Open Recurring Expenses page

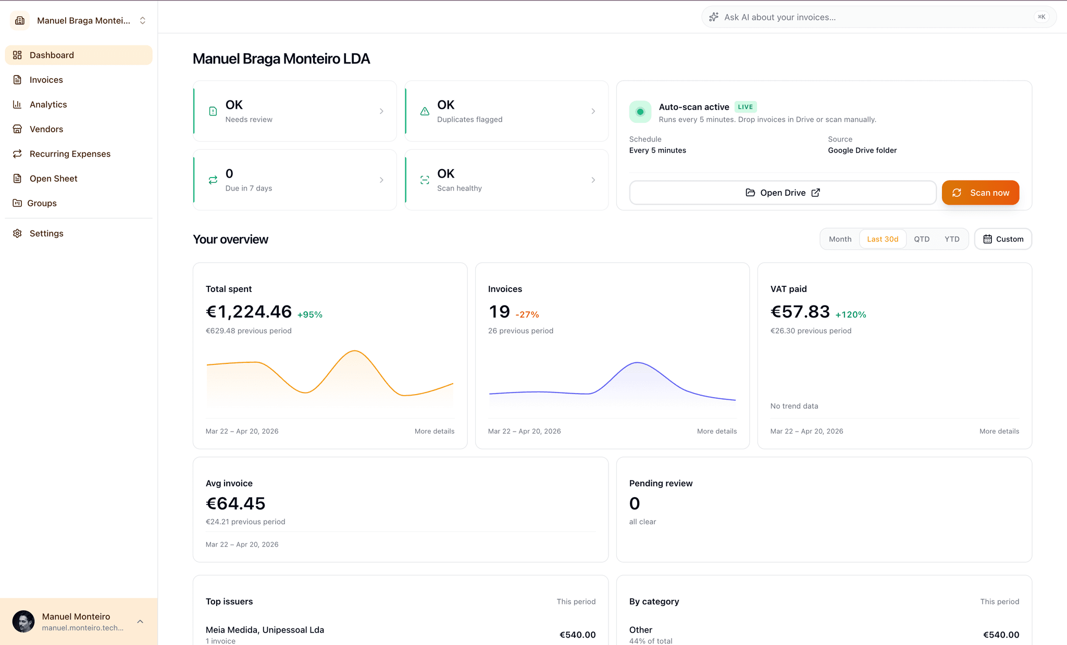tap(79, 154)
